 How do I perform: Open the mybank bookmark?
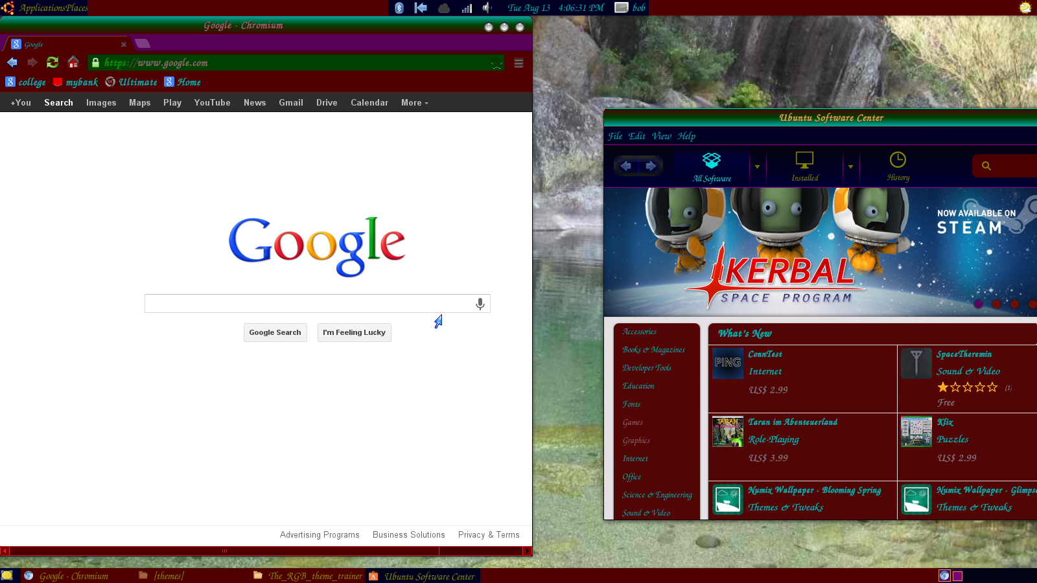pos(76,82)
